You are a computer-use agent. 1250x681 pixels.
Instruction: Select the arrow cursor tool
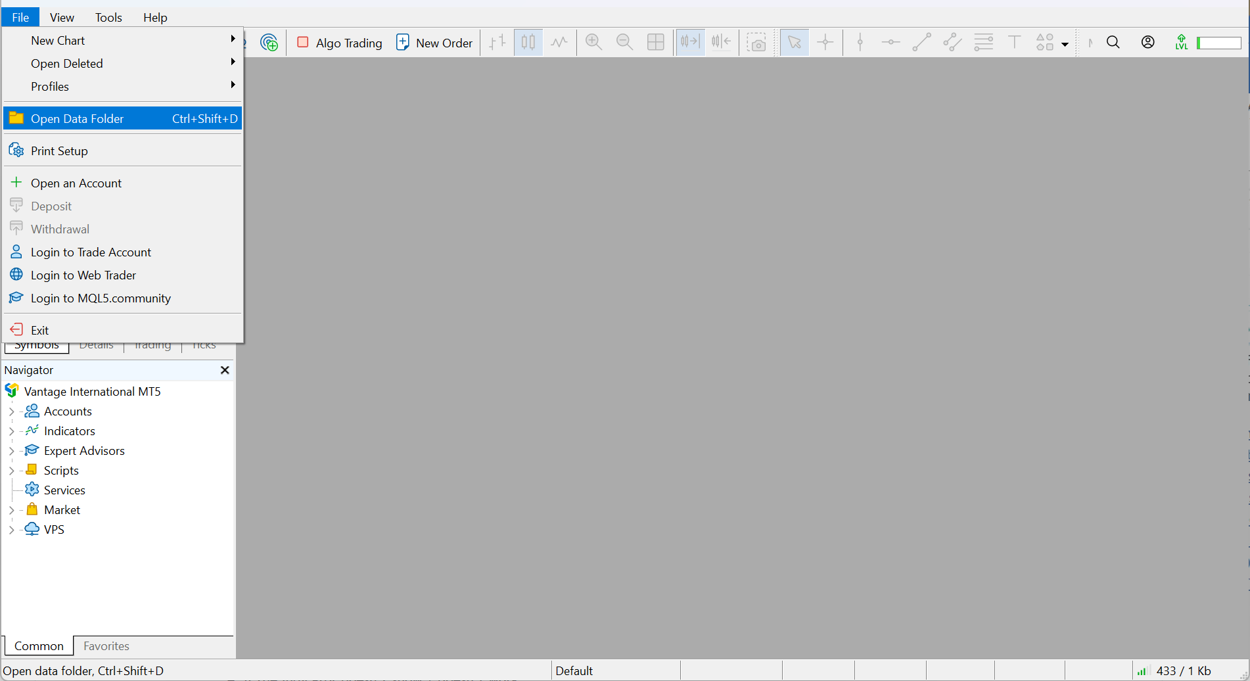(x=795, y=43)
